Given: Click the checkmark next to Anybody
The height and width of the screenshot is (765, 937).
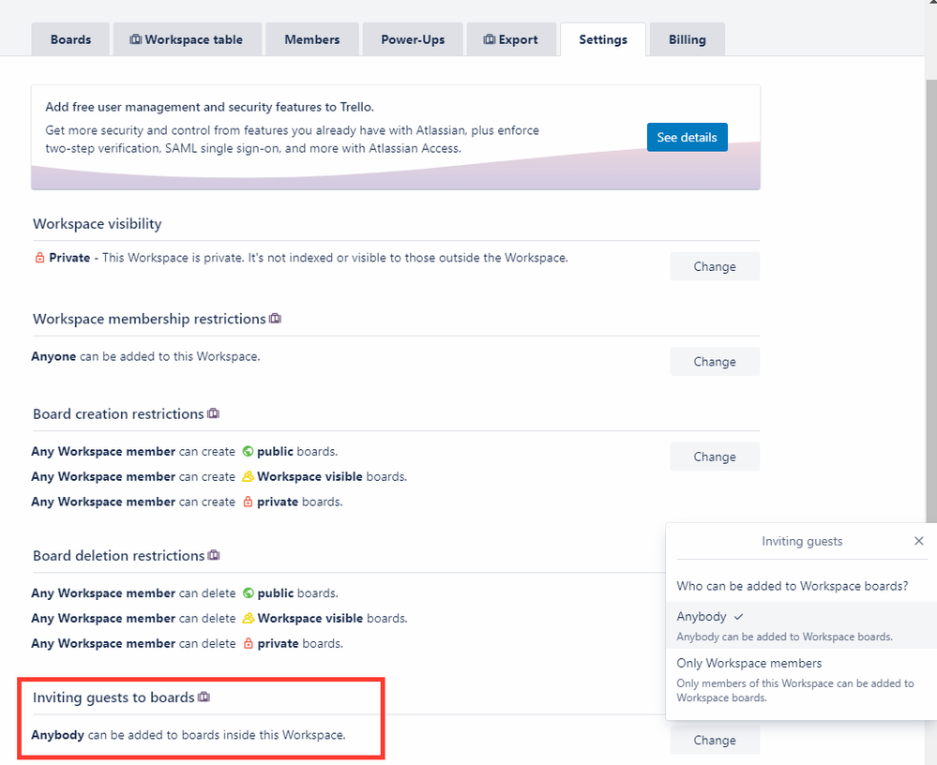Looking at the screenshot, I should [738, 616].
